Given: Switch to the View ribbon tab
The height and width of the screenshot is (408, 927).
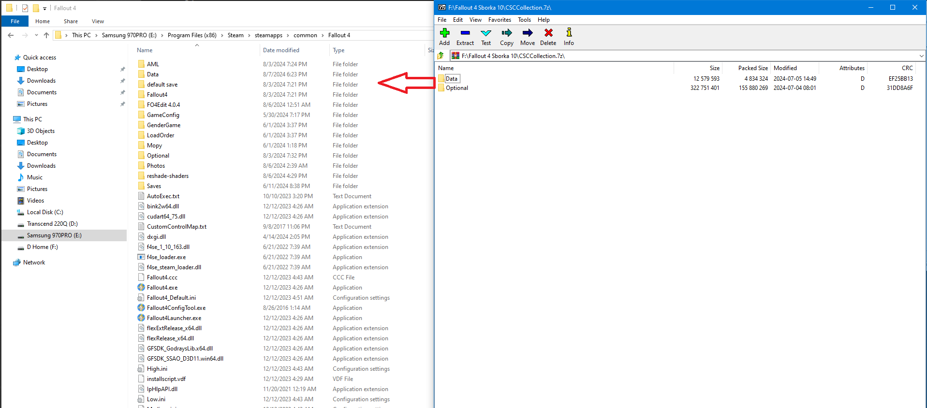Looking at the screenshot, I should [x=98, y=21].
